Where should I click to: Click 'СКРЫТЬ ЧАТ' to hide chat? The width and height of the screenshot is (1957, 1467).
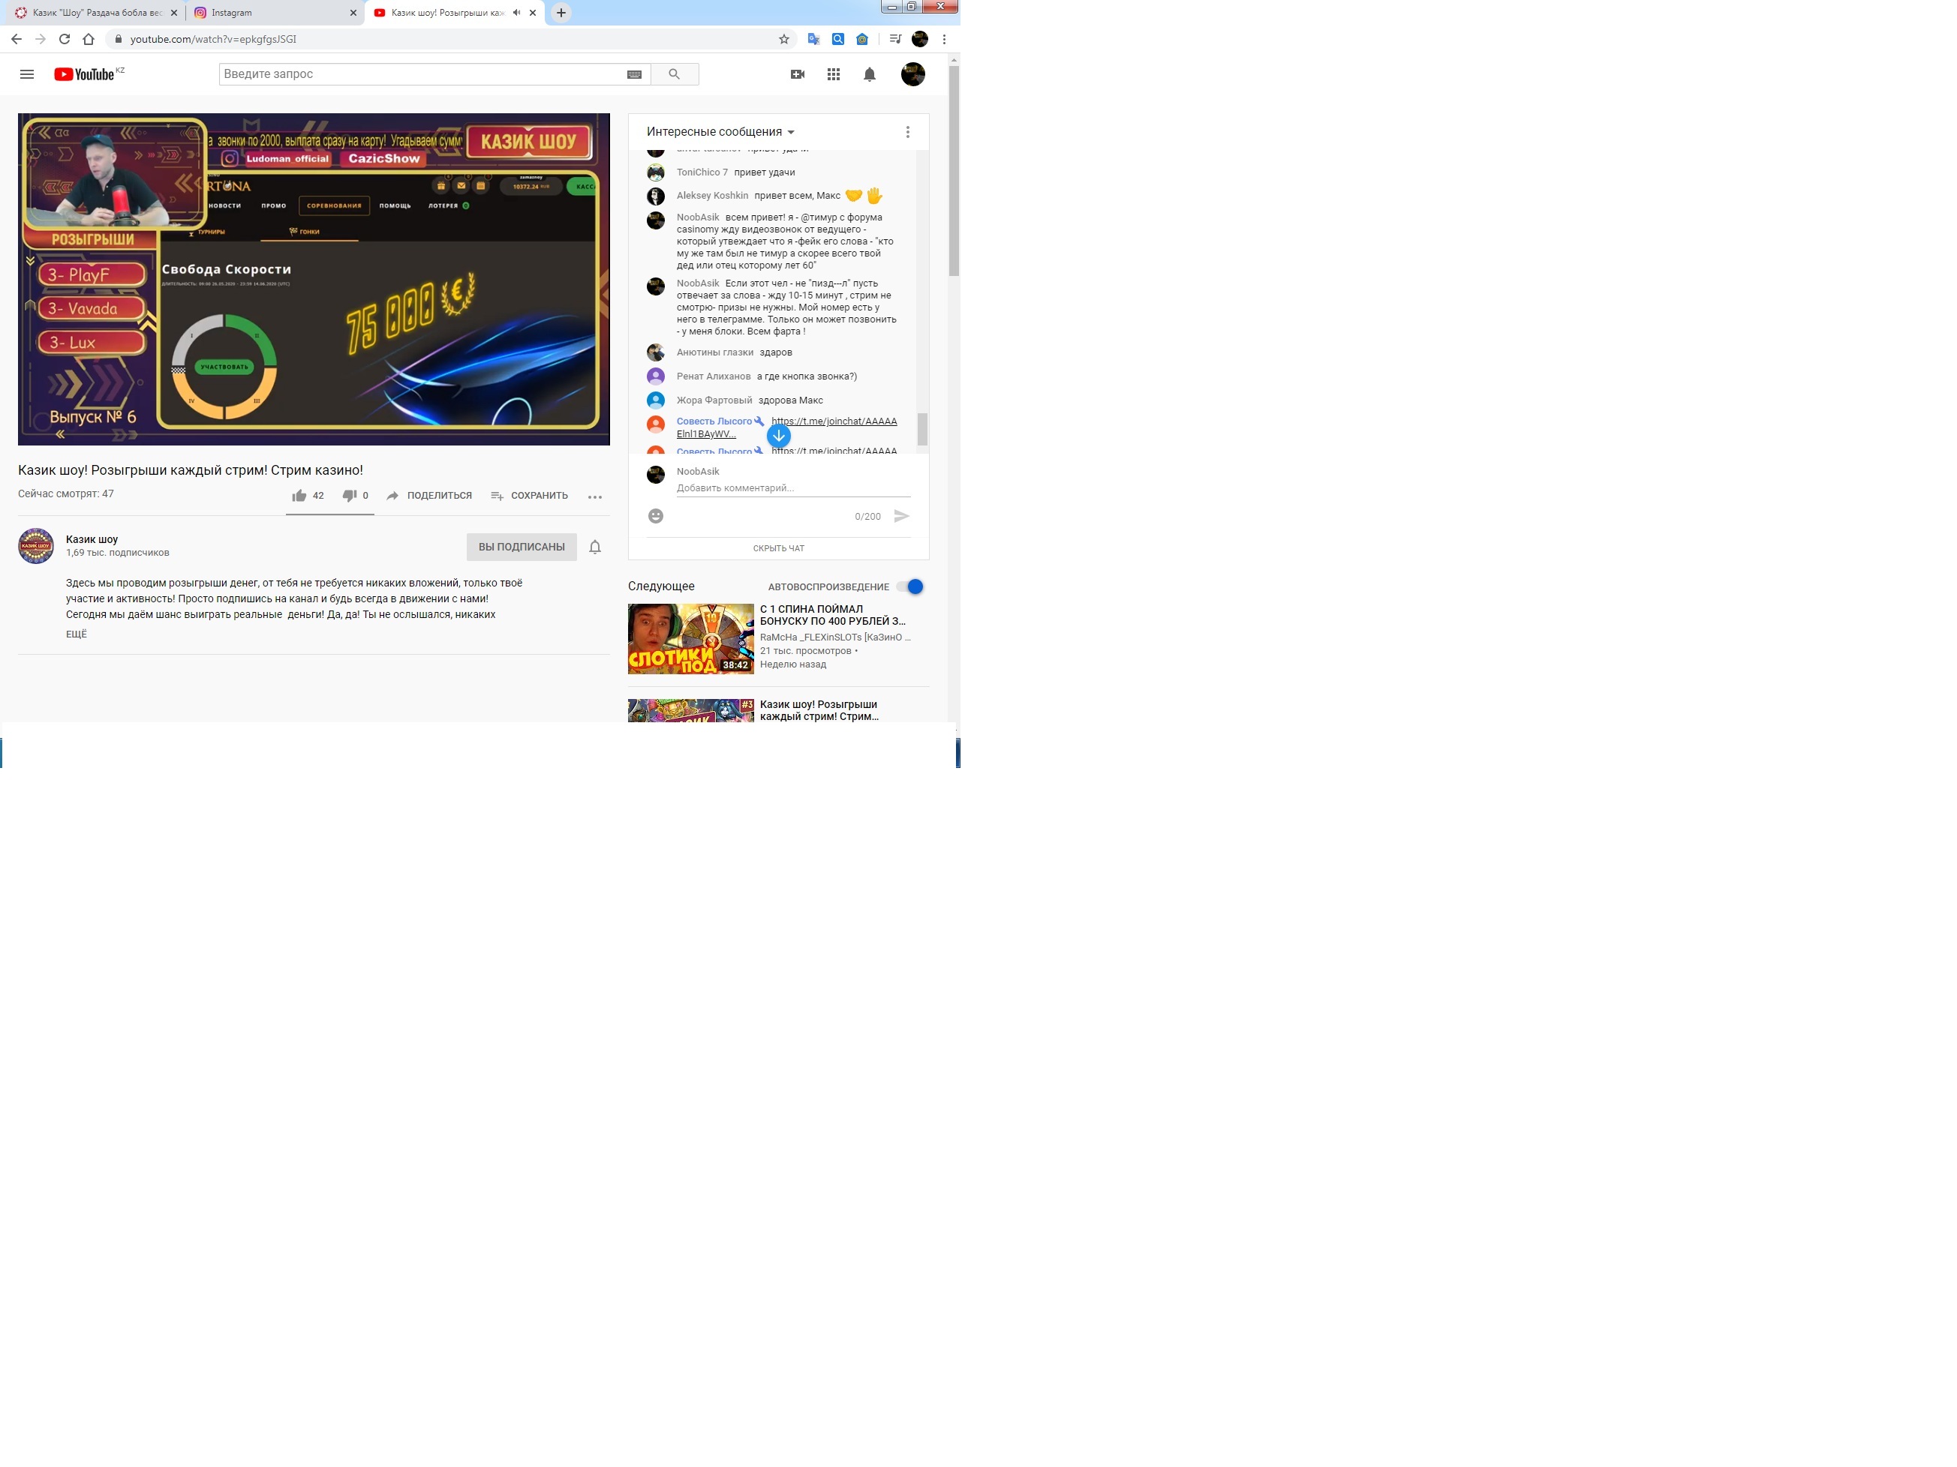click(x=779, y=548)
